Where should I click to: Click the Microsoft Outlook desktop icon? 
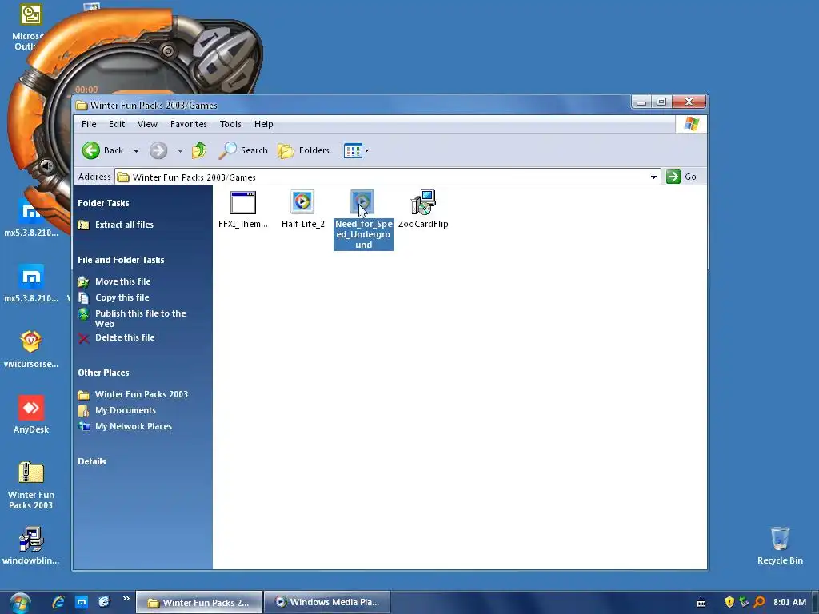(30, 26)
